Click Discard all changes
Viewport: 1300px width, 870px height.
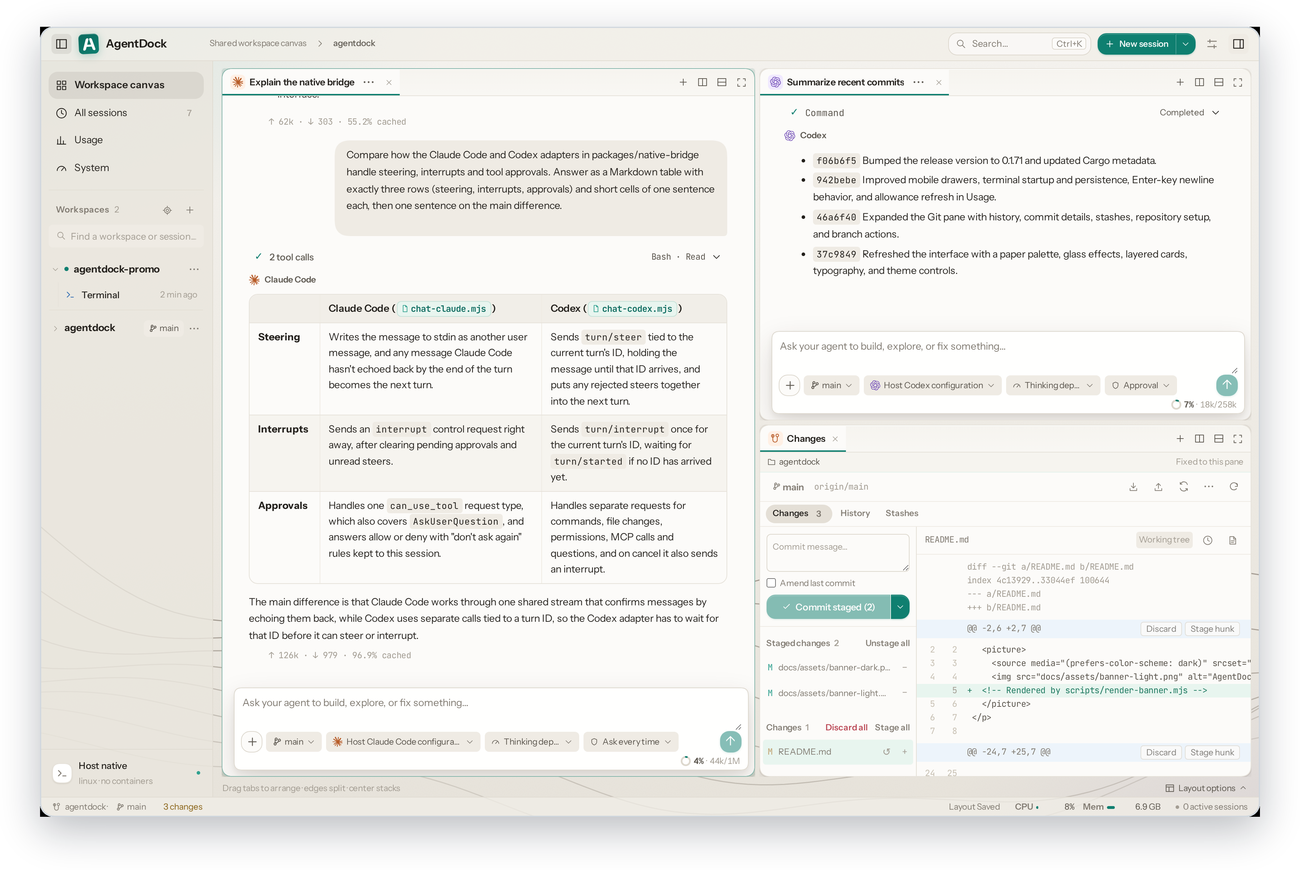(846, 727)
